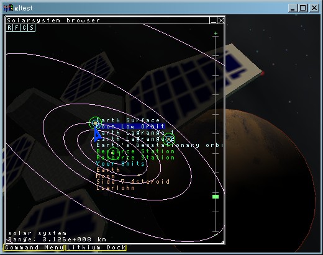Screen dimensions: 323x255
Task: Choose the orange Moon entry
Action: [x=106, y=176]
